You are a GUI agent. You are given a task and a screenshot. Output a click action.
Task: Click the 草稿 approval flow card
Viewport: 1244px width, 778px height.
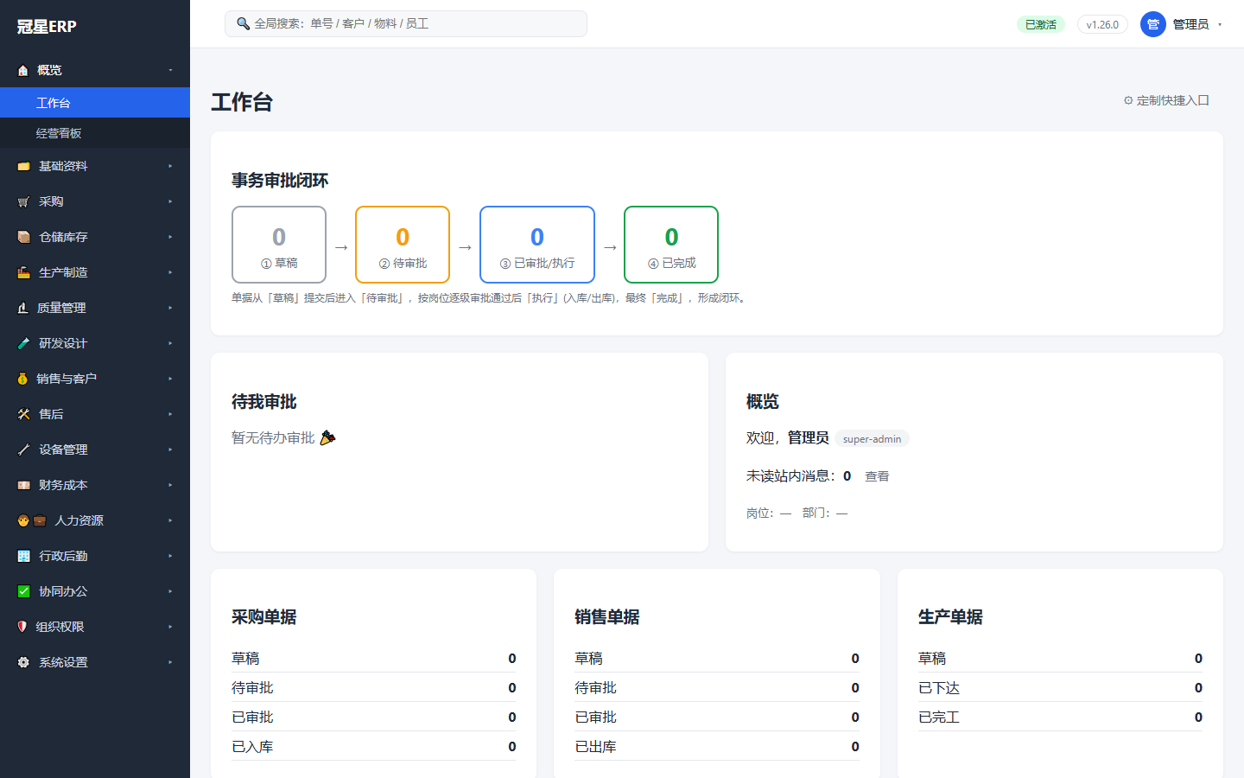point(279,245)
